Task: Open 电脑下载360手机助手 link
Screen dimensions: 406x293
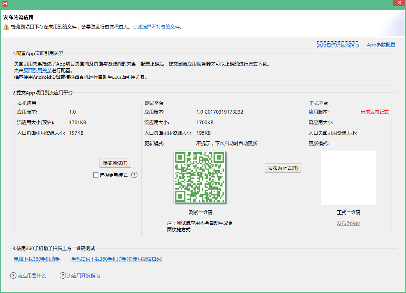Action: coord(37,259)
